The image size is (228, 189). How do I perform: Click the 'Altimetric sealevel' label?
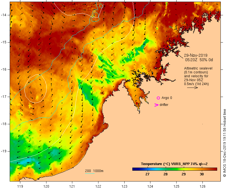point(198,68)
